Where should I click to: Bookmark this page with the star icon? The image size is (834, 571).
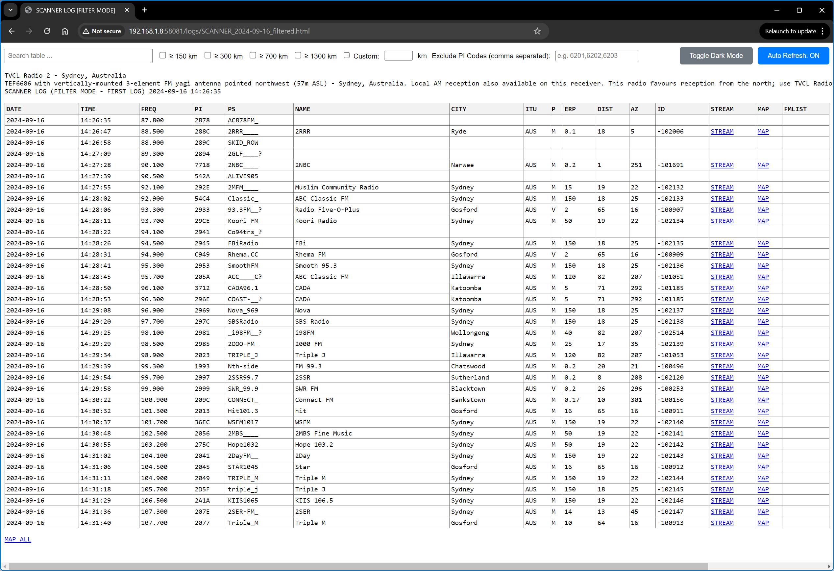click(x=537, y=31)
